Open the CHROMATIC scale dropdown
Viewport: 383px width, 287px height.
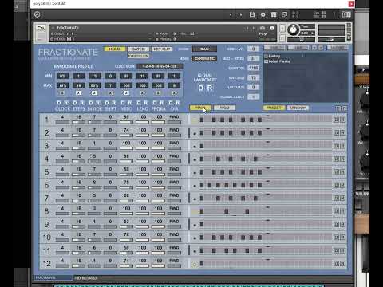pos(204,58)
